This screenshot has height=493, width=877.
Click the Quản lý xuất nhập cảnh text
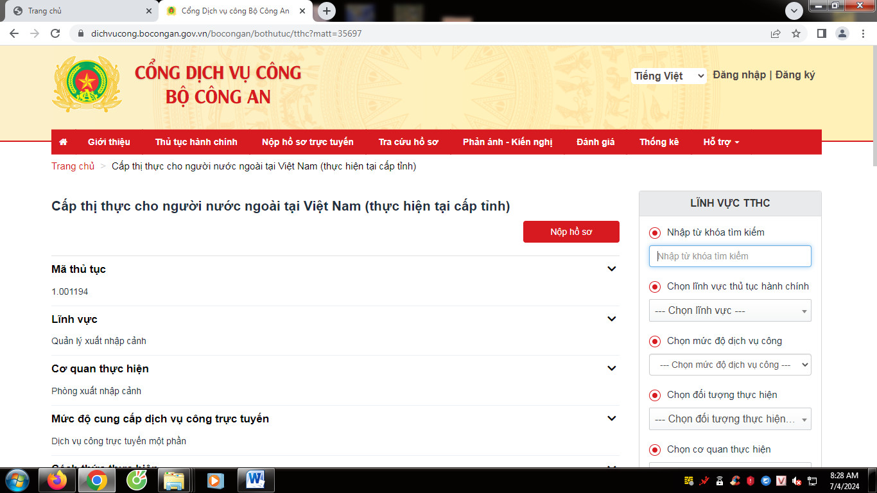coord(99,342)
